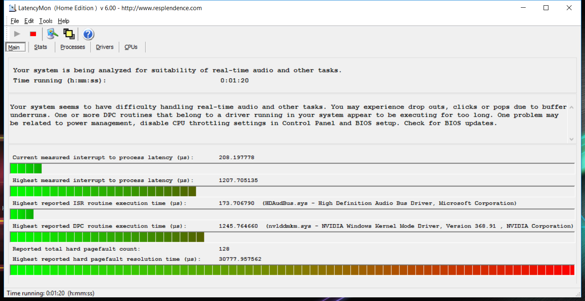Open the Help menu

[x=63, y=21]
